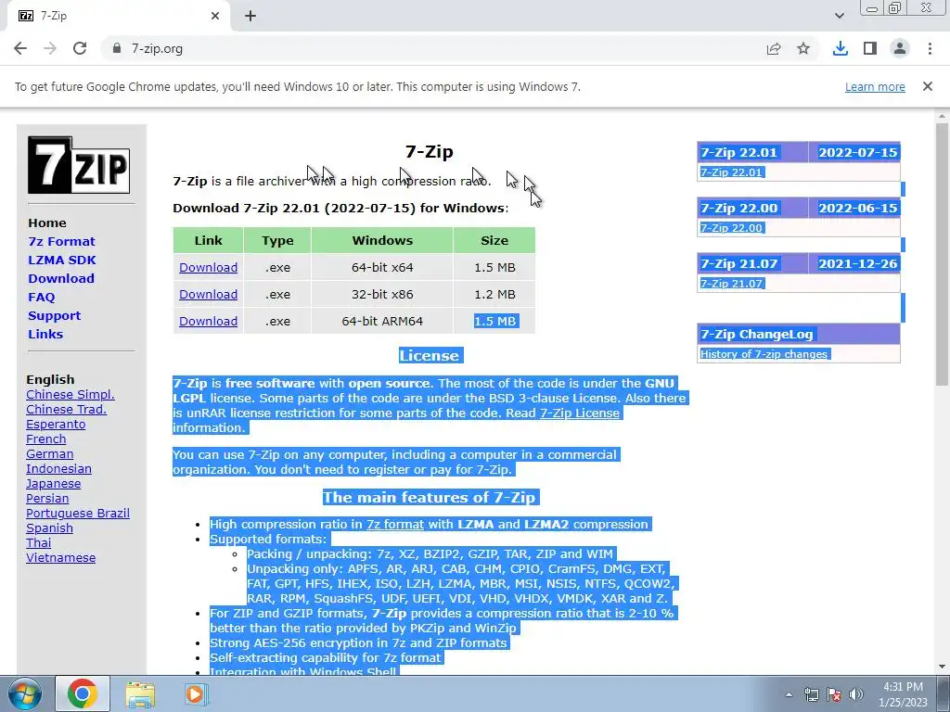View site info padlock icon
The image size is (950, 712).
(117, 48)
